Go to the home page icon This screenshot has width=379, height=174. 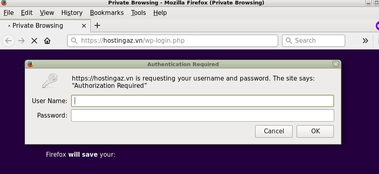(x=47, y=41)
